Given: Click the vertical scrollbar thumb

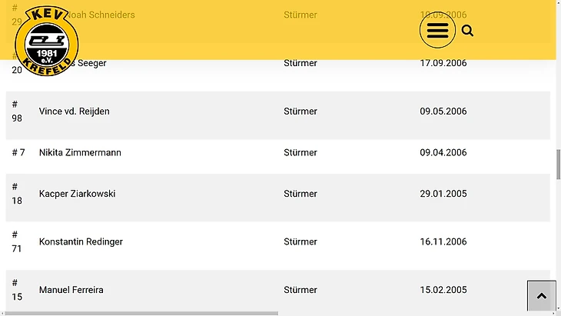Looking at the screenshot, I should [558, 165].
